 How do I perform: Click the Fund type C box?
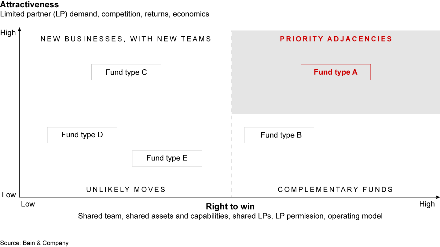(126, 72)
